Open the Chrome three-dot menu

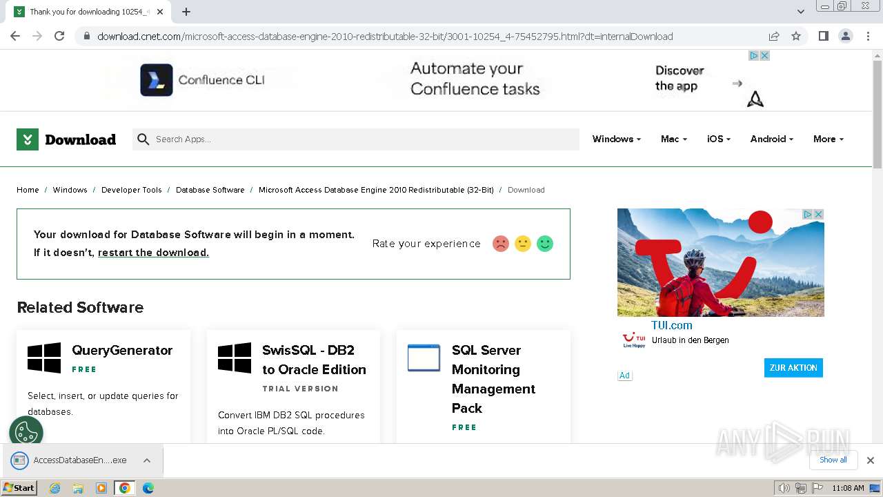click(868, 36)
